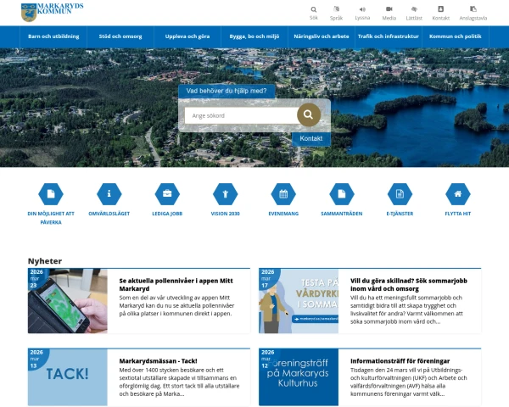Click the EVENEMANG text label

pos(283,214)
